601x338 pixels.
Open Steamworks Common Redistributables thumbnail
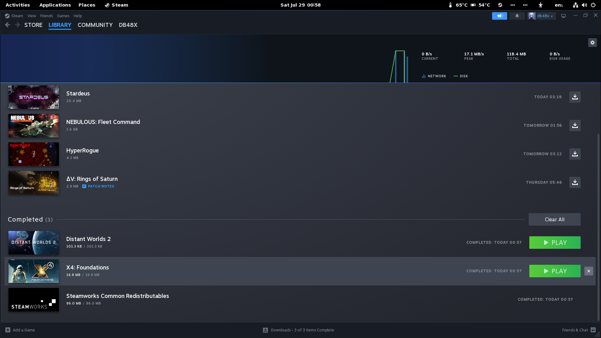(x=33, y=300)
